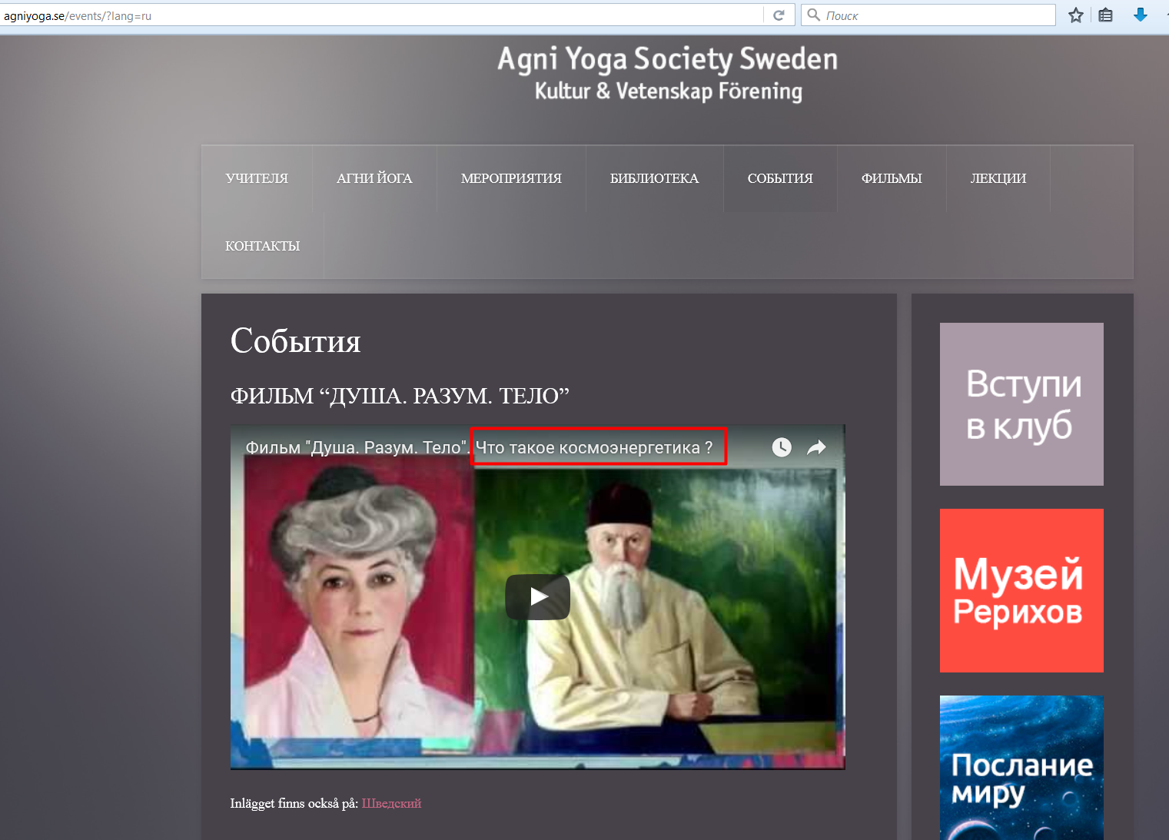
Task: Open the УЧИТЕЛЯ menu item
Action: pyautogui.click(x=257, y=178)
